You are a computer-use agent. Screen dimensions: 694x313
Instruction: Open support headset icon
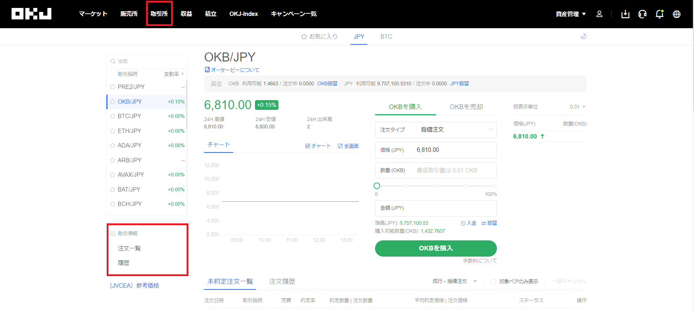pyautogui.click(x=642, y=14)
